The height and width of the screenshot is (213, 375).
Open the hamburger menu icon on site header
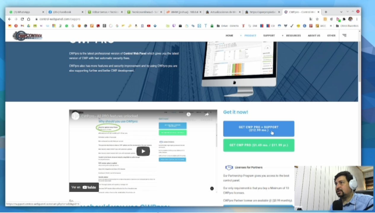344,35
